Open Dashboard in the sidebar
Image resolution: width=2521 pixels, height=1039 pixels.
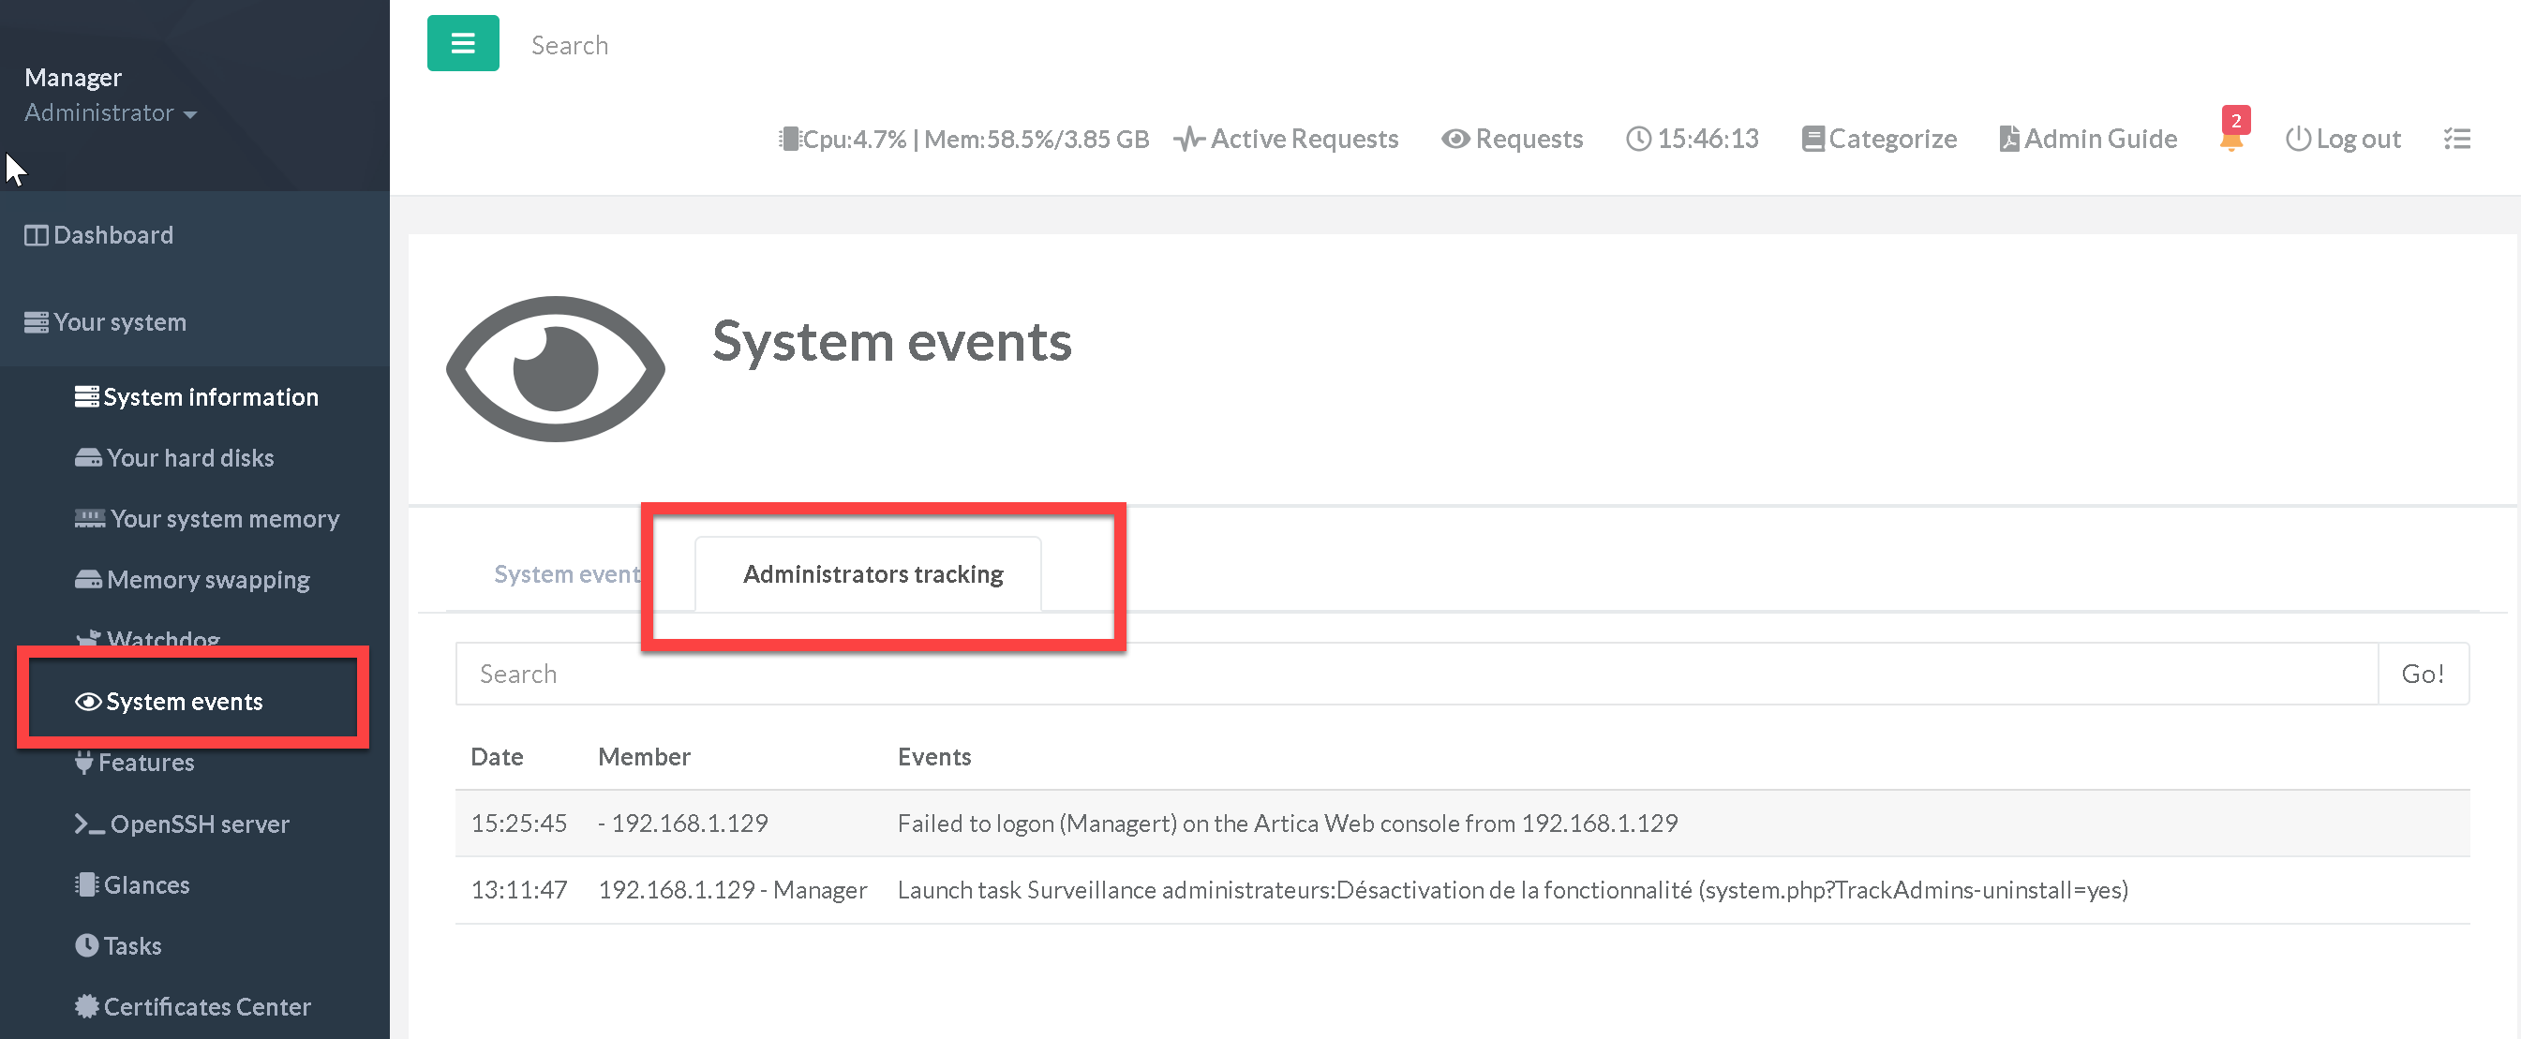click(112, 235)
